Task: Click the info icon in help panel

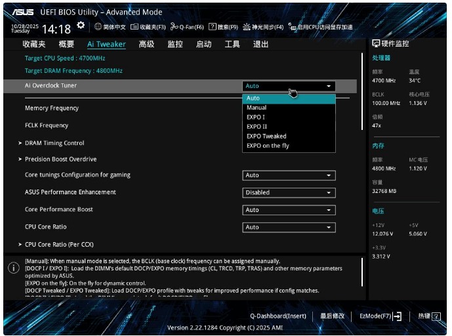Action: pos(13,268)
